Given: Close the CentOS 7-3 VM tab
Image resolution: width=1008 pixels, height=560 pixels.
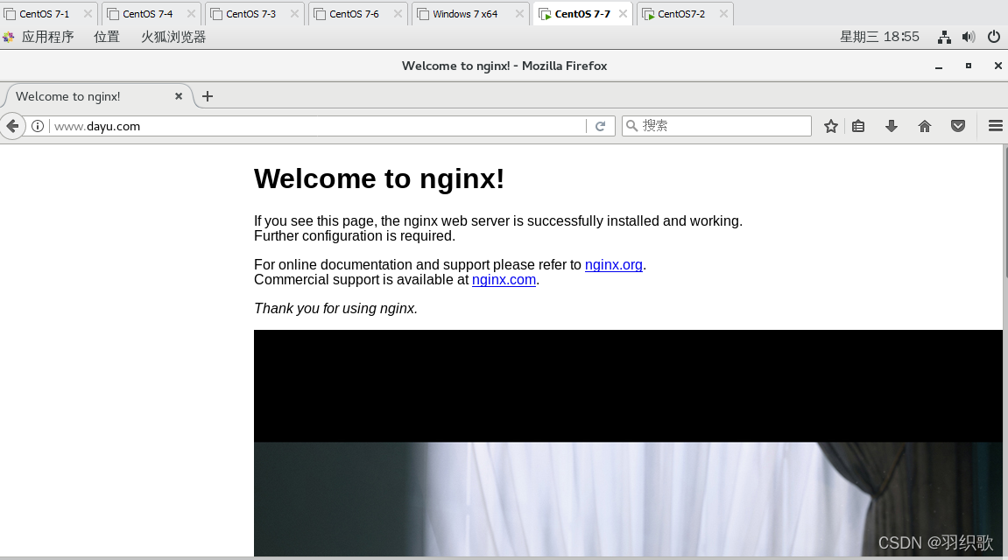Looking at the screenshot, I should tap(294, 13).
